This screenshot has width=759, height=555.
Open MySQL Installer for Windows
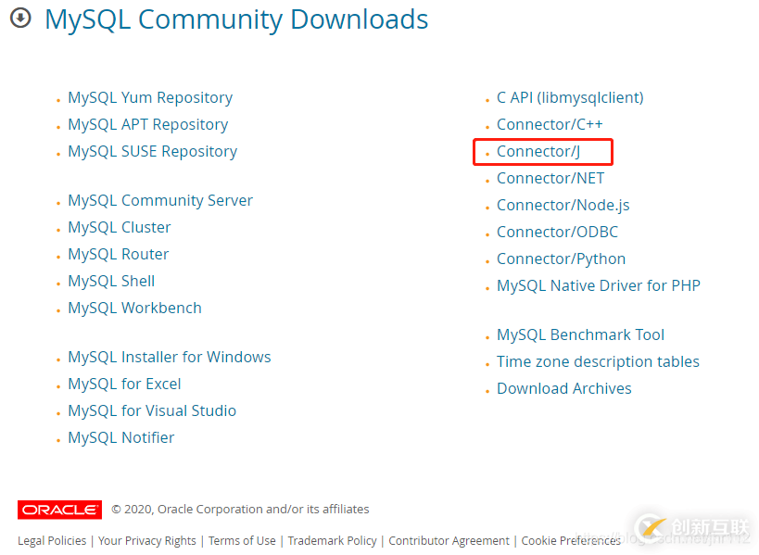coord(169,357)
